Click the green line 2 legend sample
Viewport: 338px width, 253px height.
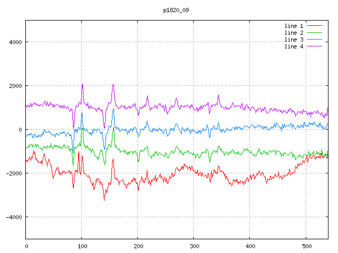pyautogui.click(x=314, y=33)
